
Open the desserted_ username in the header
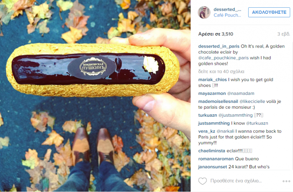(x=227, y=9)
